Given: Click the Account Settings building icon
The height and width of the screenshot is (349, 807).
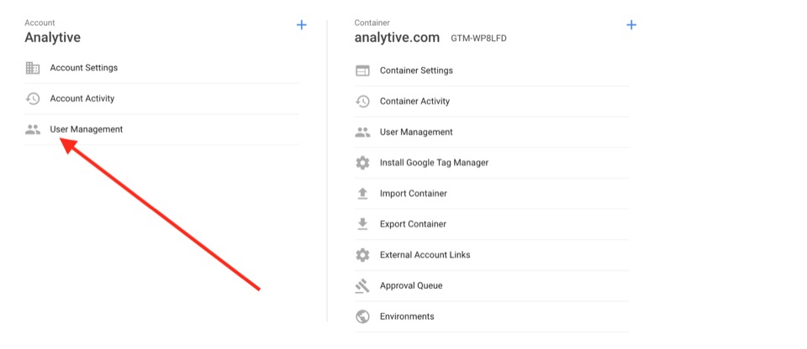Looking at the screenshot, I should tap(33, 68).
